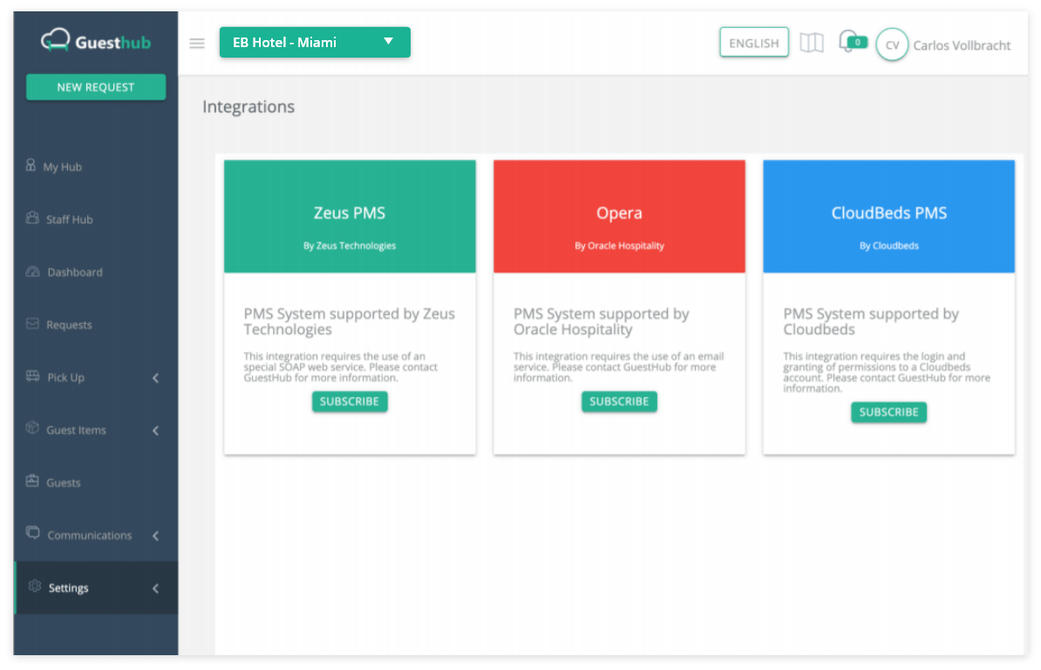Image resolution: width=1041 pixels, height=670 pixels.
Task: Click the Pick Up bus icon
Action: coord(32,376)
